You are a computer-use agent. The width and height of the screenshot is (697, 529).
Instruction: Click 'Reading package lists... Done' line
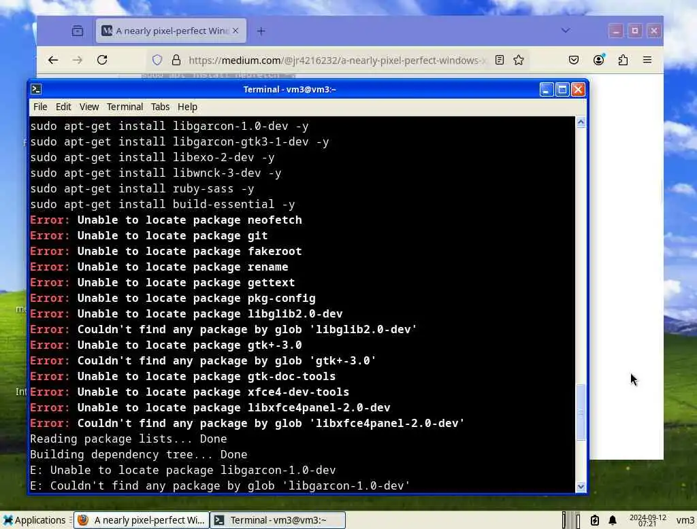pos(129,439)
